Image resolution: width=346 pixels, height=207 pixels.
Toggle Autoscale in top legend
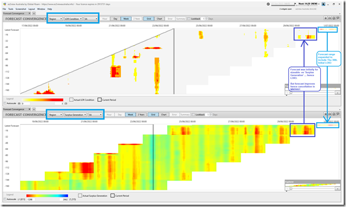5,103
